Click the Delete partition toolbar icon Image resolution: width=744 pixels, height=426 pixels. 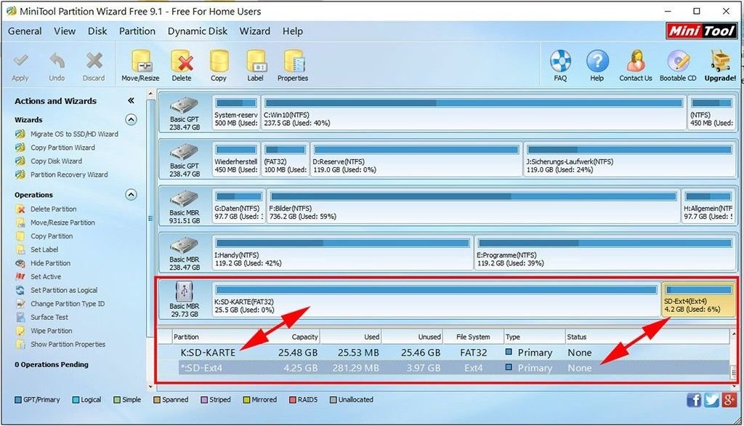(x=182, y=62)
